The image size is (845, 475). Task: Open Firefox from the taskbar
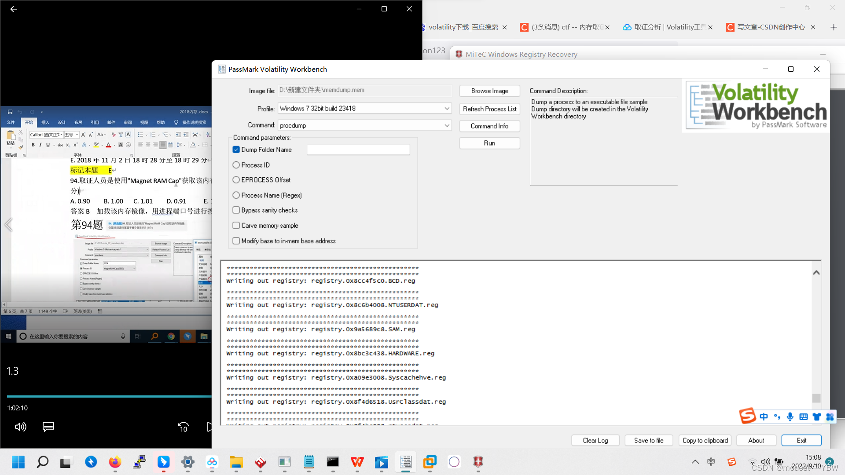115,462
